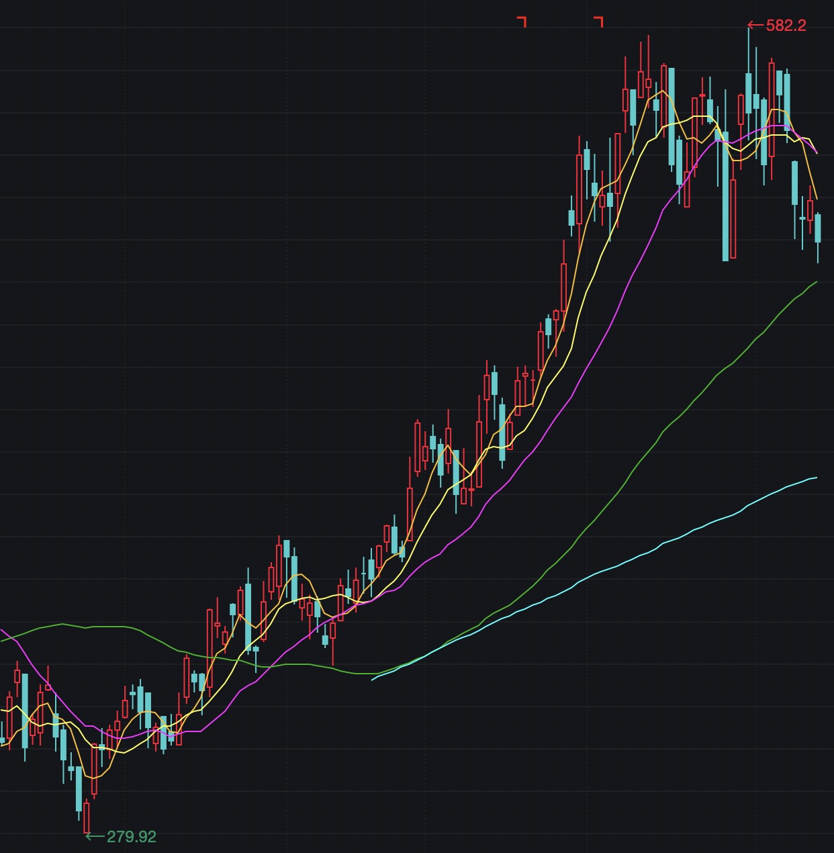Viewport: 834px width, 853px height.
Task: Click the right end of the orange average line
Action: tap(816, 198)
